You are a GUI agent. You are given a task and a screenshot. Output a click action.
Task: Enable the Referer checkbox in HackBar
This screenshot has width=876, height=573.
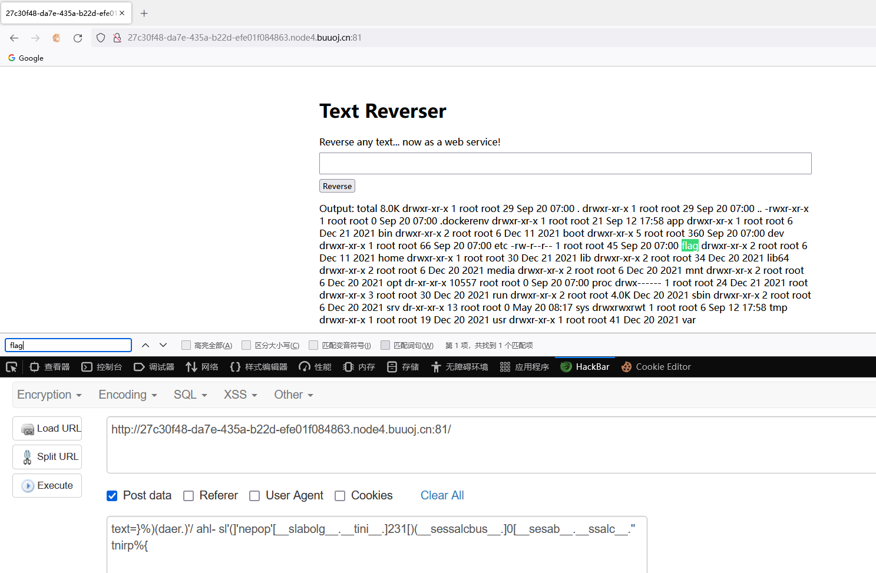point(189,496)
